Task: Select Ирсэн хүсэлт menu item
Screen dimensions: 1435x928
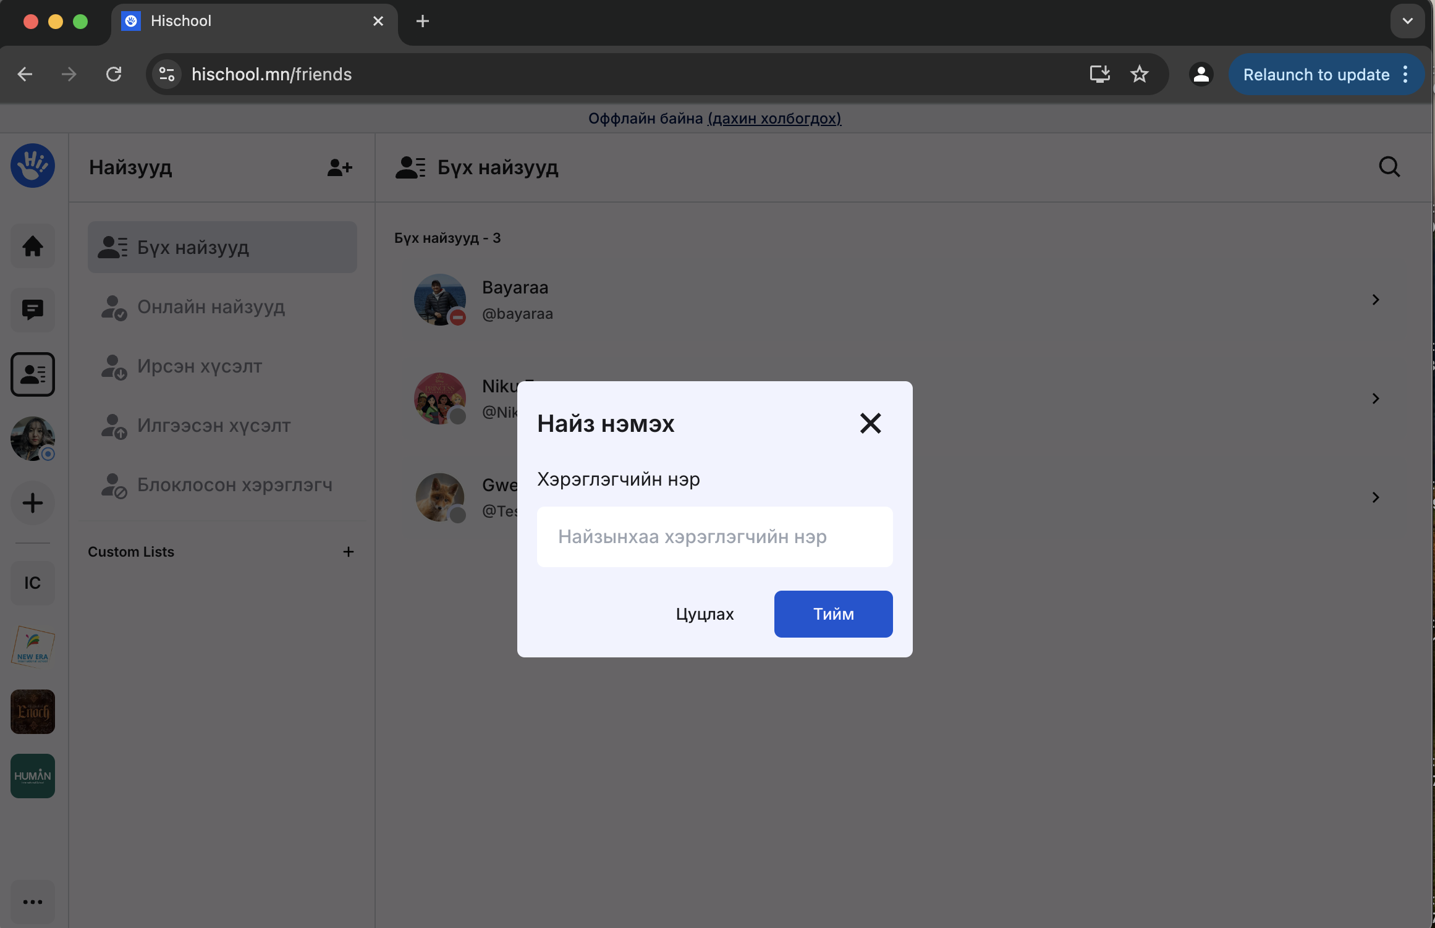Action: click(x=200, y=366)
